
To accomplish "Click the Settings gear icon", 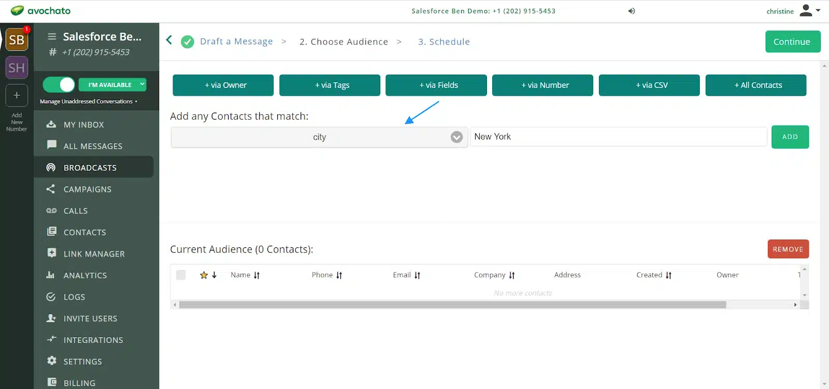I will coord(52,361).
